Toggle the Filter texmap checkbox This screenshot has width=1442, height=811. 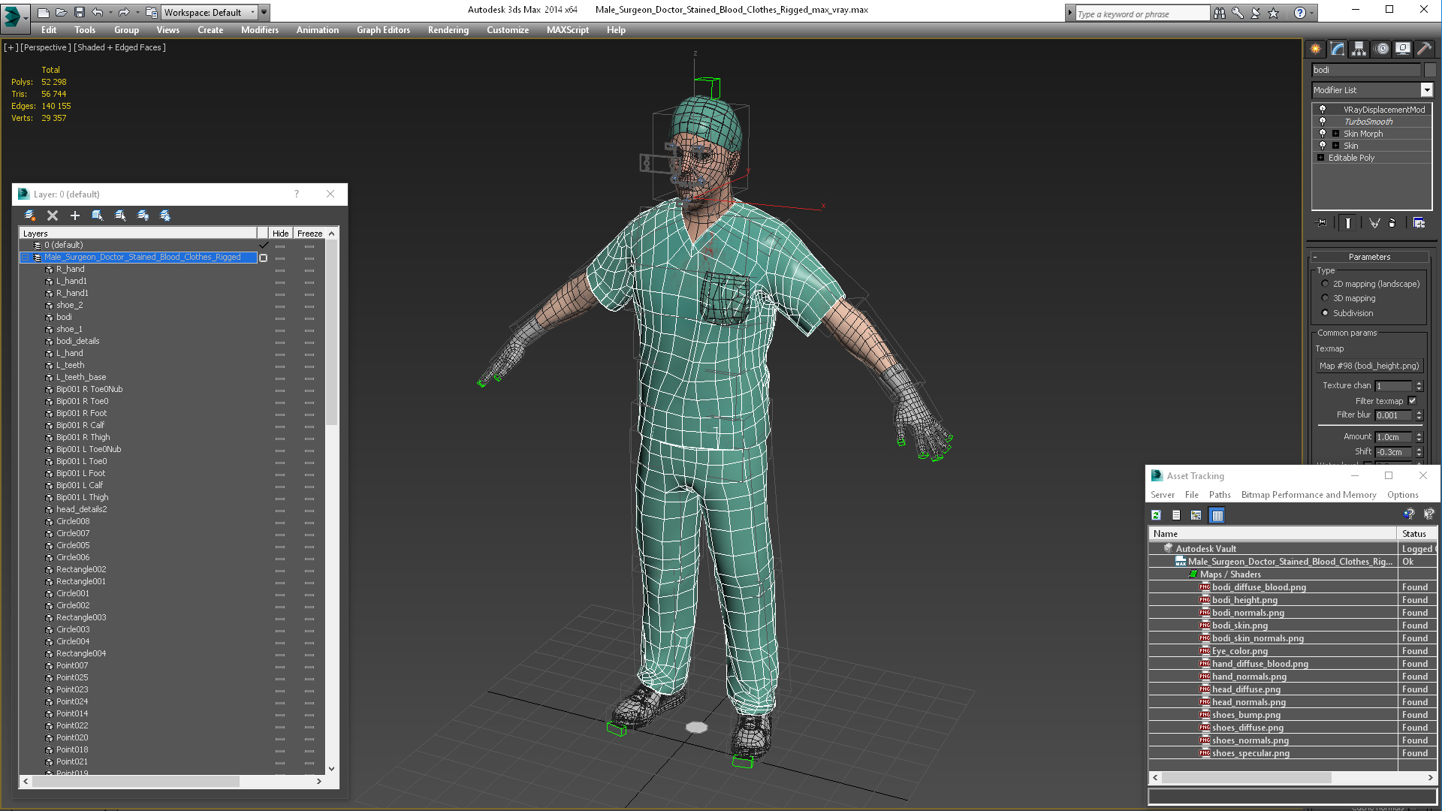click(1412, 401)
